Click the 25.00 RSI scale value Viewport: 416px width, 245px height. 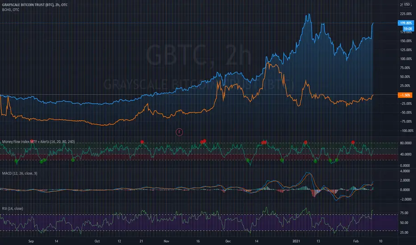[404, 233]
